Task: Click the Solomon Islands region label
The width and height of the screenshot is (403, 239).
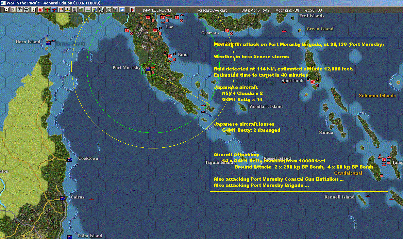Action: tap(377, 96)
